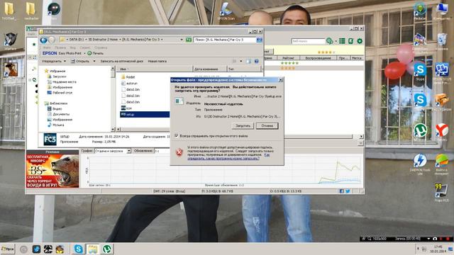Open the Вид menu in Explorer

(x=72, y=47)
